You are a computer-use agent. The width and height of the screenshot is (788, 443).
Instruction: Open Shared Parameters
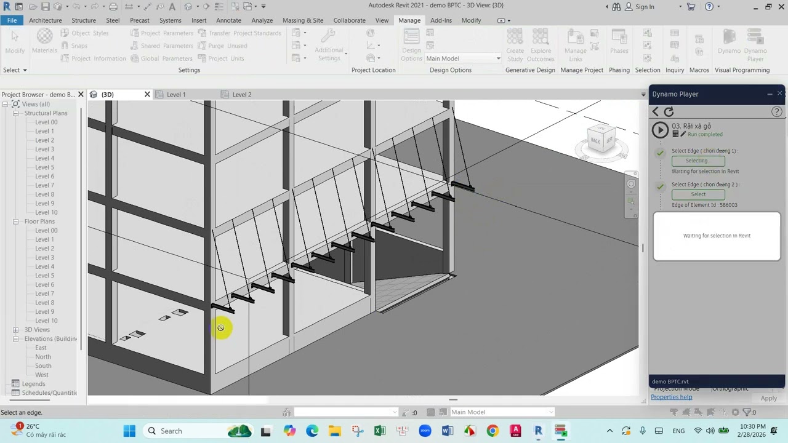click(x=162, y=46)
